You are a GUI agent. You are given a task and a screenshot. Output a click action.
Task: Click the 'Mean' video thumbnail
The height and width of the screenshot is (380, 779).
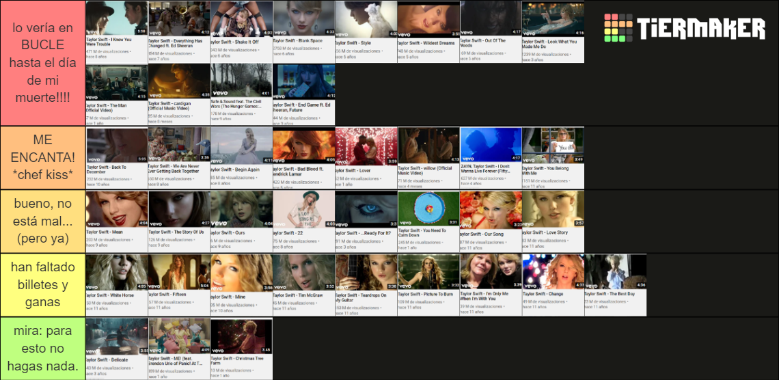click(x=117, y=221)
